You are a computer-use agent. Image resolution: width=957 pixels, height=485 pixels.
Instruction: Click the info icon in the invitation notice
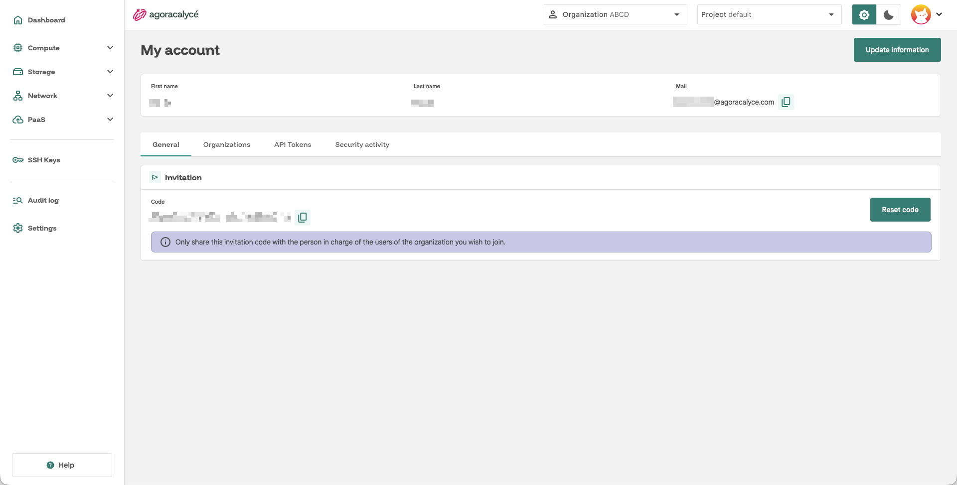[165, 242]
